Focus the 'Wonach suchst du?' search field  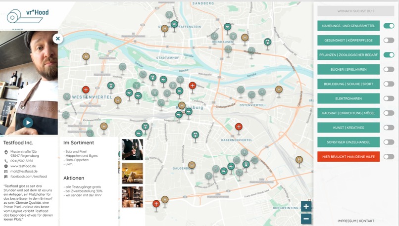click(356, 11)
